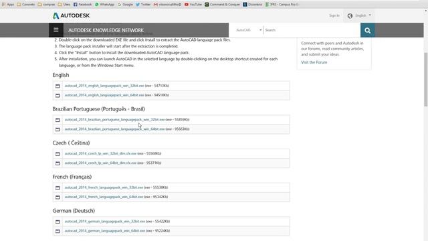Screen dimensions: 428x241
Task: Click the scrollbar up arrow
Action: pos(425,11)
